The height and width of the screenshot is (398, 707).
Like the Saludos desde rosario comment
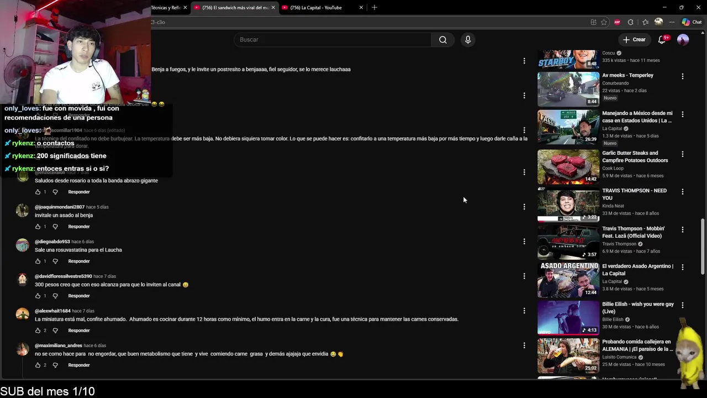[x=38, y=192]
